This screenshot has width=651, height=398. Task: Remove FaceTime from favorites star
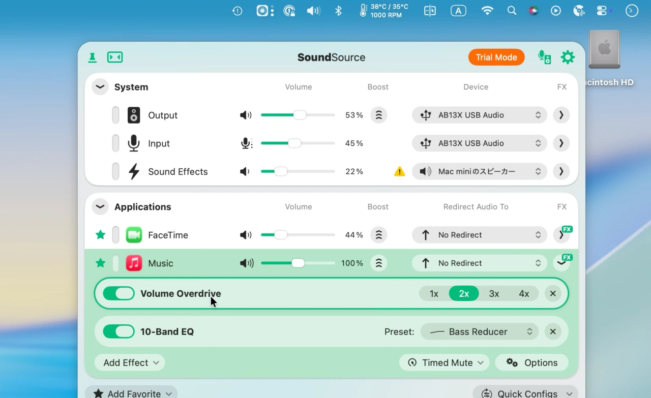point(101,235)
